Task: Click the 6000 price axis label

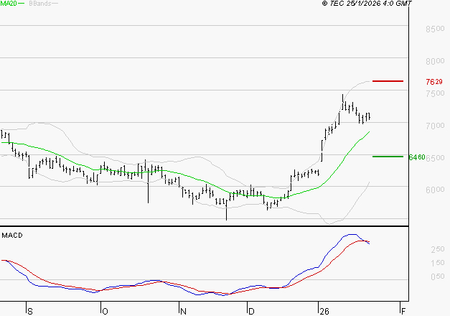Action: pyautogui.click(x=435, y=190)
